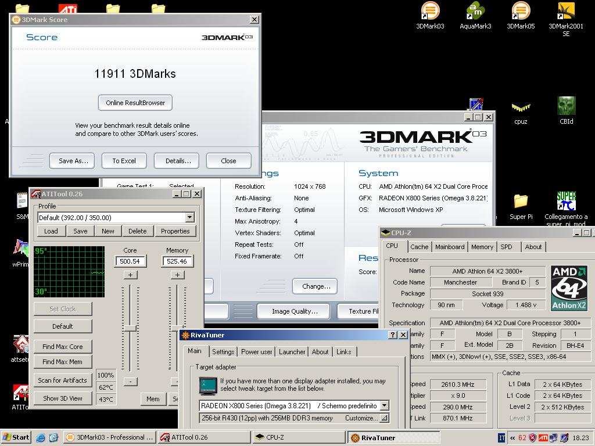Click the IT language bar indicator
Screen dimensions: 595x446
[501, 438]
